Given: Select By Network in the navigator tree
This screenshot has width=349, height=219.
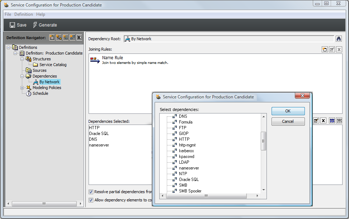Looking at the screenshot, I should 49,82.
